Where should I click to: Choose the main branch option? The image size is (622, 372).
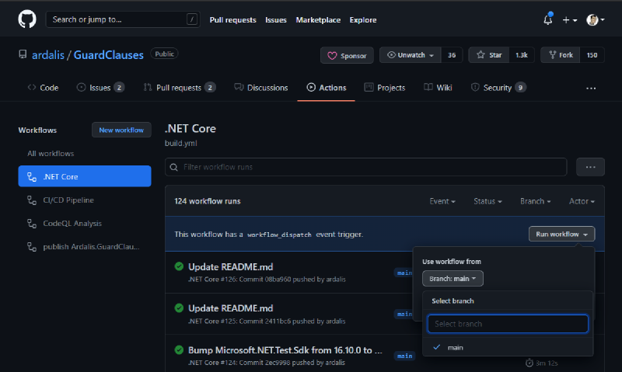point(508,347)
